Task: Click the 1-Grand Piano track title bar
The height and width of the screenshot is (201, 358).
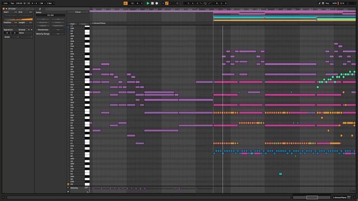Action: [x=223, y=23]
